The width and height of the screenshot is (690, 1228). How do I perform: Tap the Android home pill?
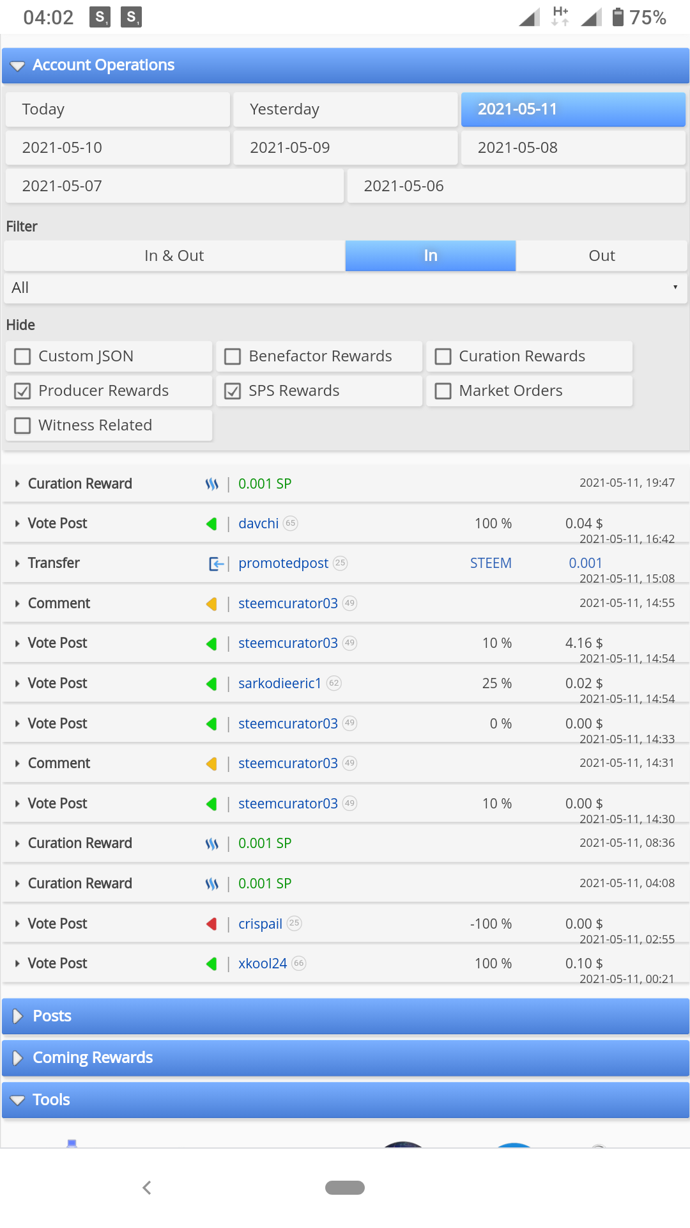(345, 1188)
